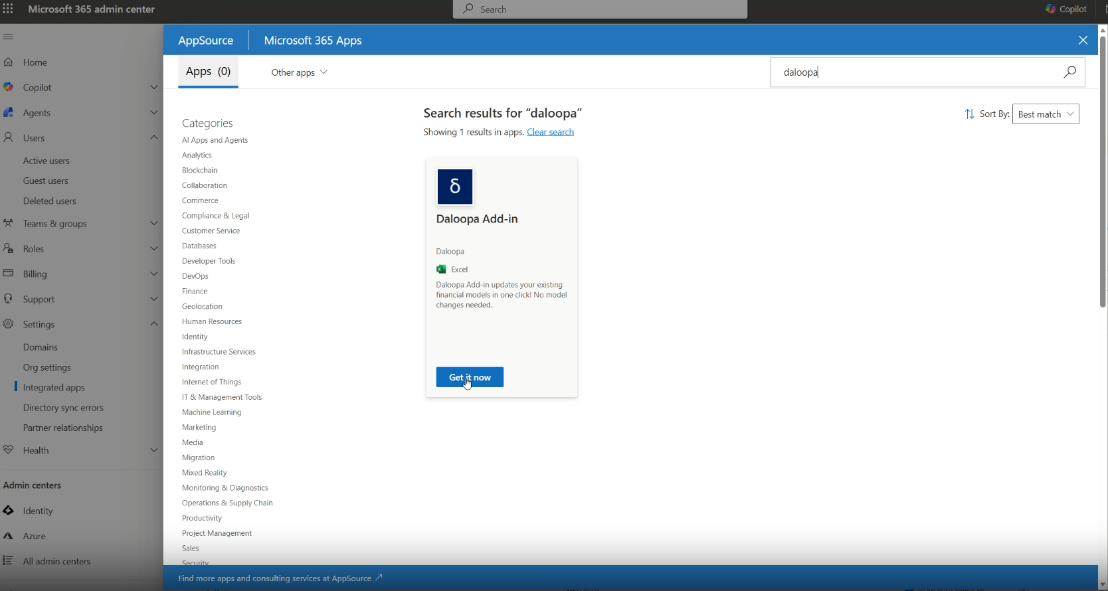Filter by Internet of Things category
1108x591 pixels.
(x=211, y=382)
